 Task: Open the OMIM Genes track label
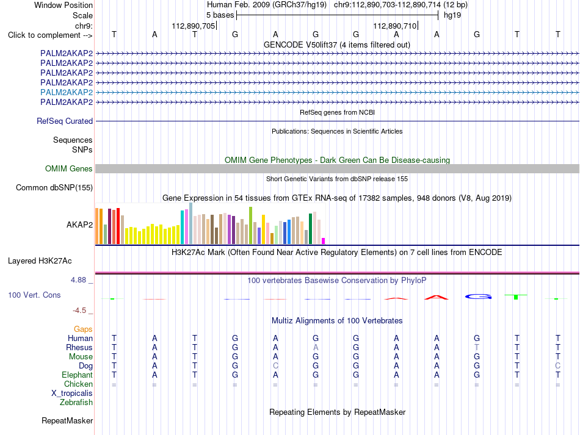click(x=69, y=168)
